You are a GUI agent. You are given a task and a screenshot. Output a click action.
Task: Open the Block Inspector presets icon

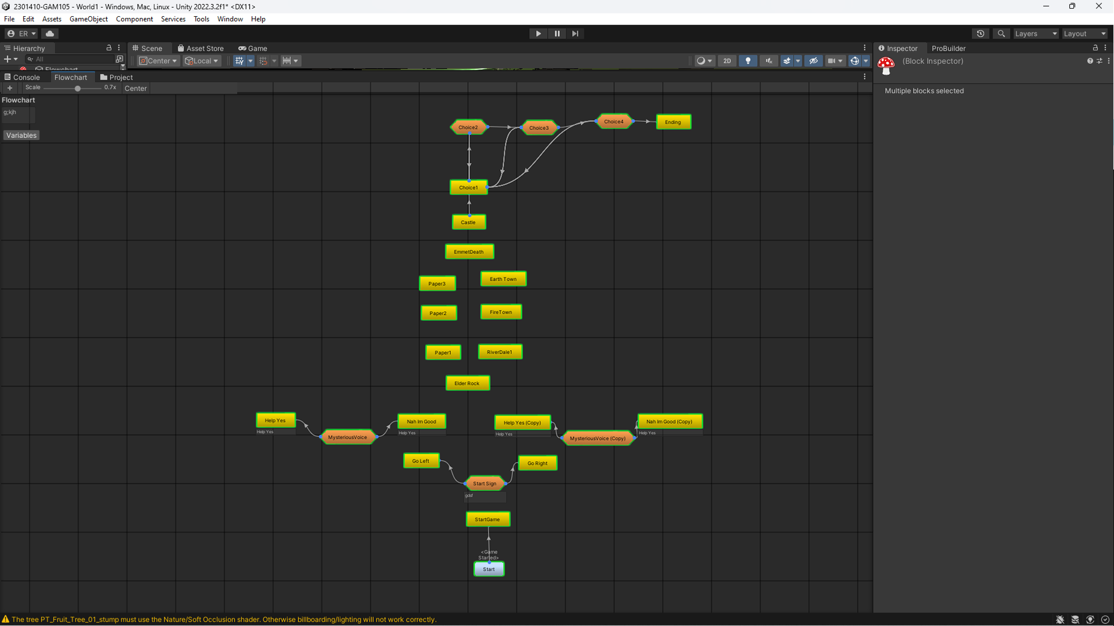(1099, 61)
